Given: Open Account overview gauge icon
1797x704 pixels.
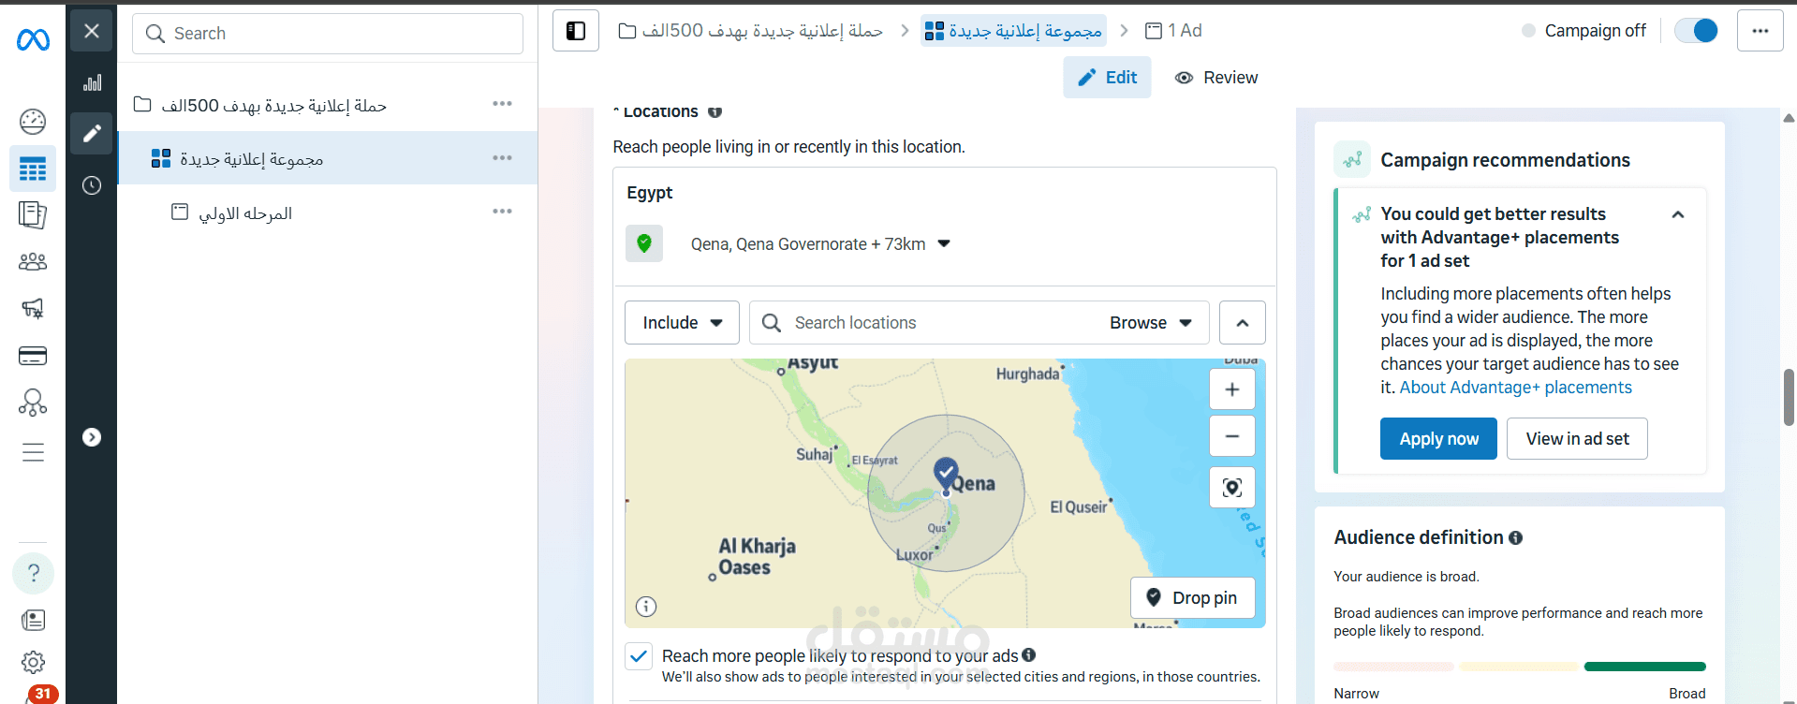Looking at the screenshot, I should pos(33,122).
